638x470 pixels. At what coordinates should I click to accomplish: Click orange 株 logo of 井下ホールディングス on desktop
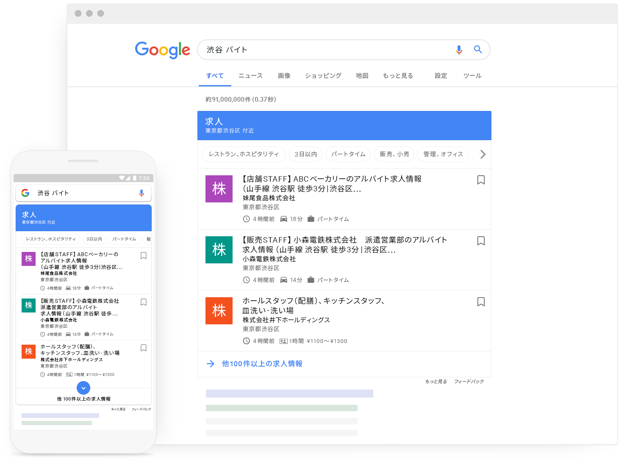coord(219,311)
